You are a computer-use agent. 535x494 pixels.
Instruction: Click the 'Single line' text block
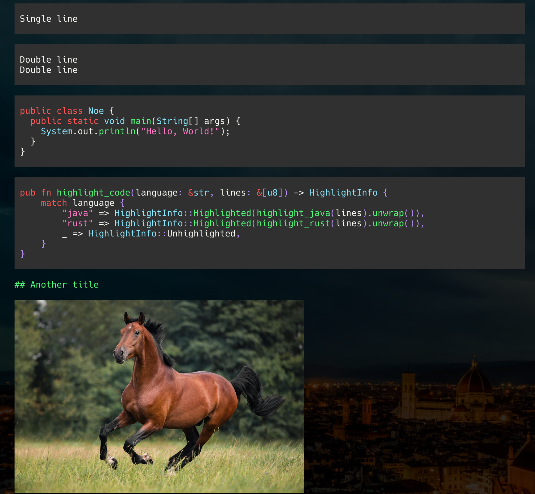point(49,19)
